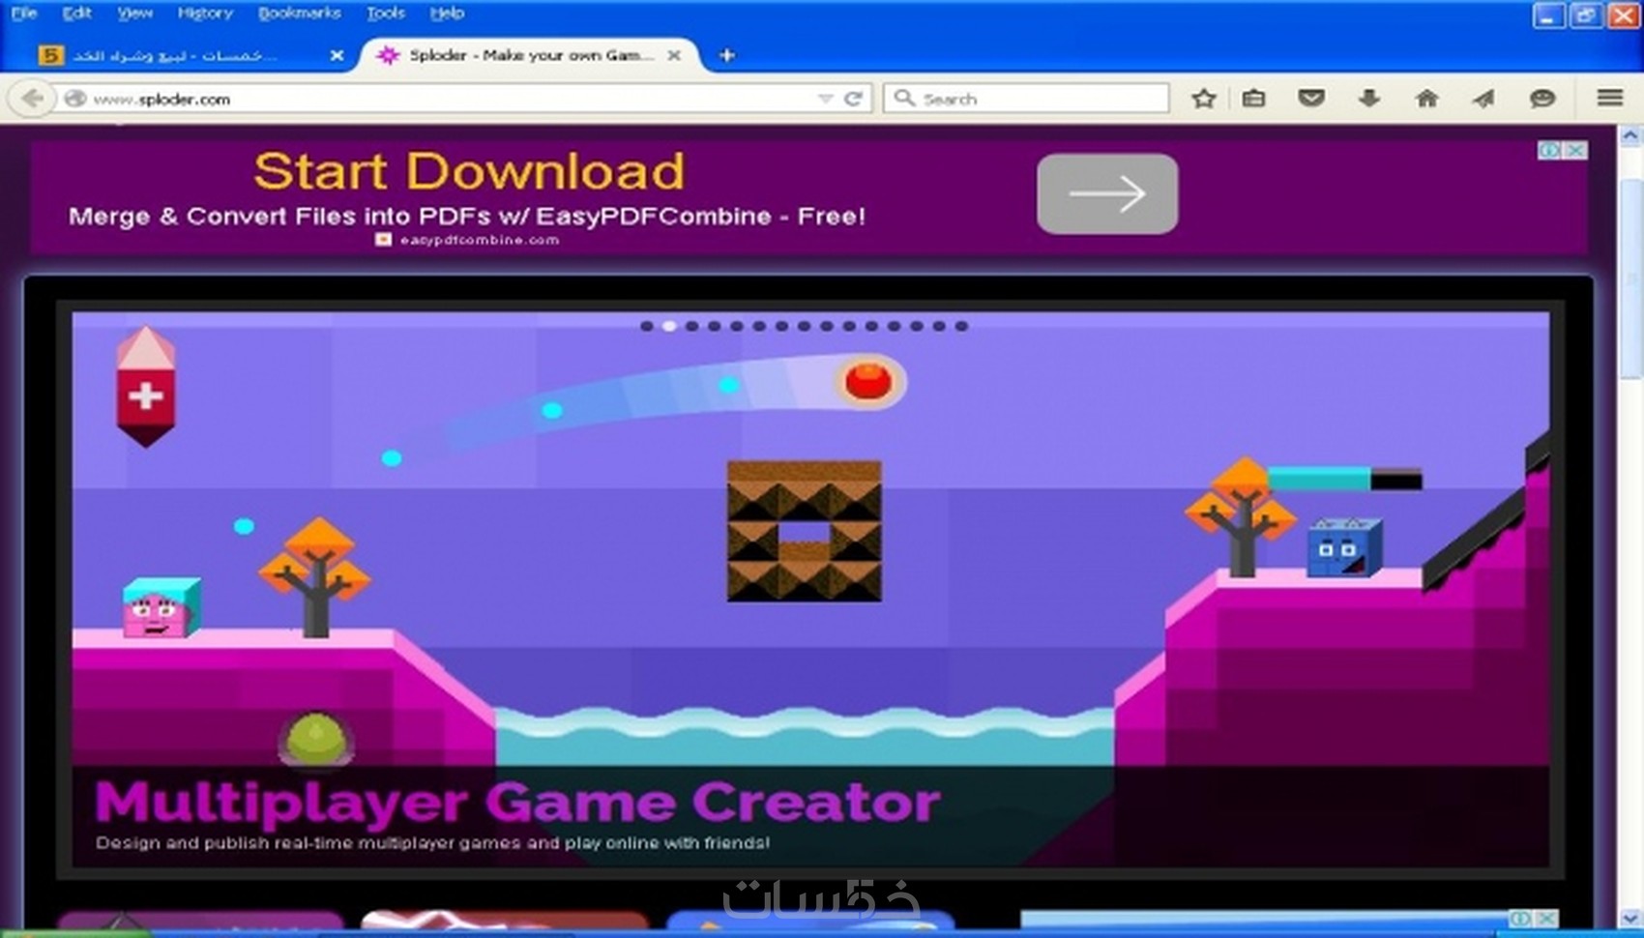The width and height of the screenshot is (1644, 938).
Task: Select the highlighted second carousel dot
Action: [668, 326]
